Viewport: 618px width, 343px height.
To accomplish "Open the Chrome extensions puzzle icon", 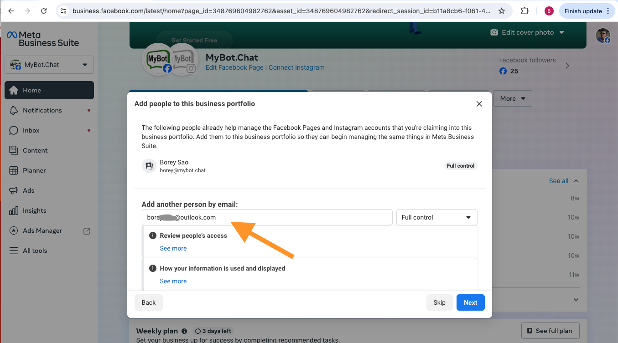I will click(525, 11).
